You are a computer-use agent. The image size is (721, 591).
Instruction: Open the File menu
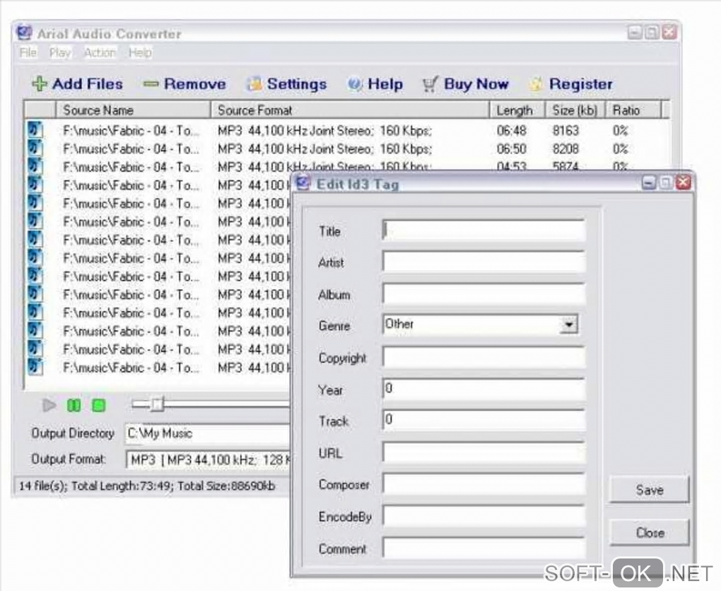coord(28,52)
